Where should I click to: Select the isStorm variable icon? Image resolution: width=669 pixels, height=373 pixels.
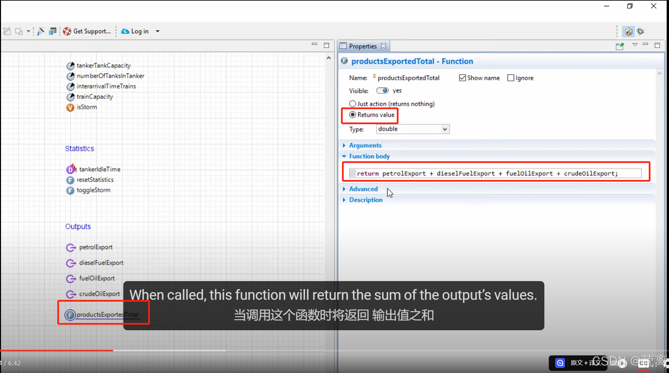coord(70,107)
